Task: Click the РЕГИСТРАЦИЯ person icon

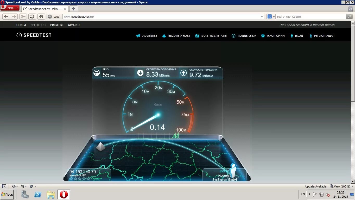Action: pos(311,36)
